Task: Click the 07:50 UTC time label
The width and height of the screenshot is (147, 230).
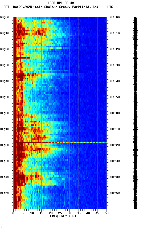Action: [x=115, y=97]
